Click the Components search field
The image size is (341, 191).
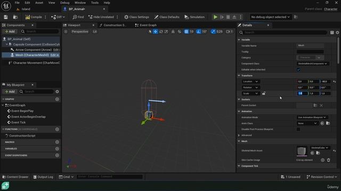pyautogui.click(x=40, y=32)
